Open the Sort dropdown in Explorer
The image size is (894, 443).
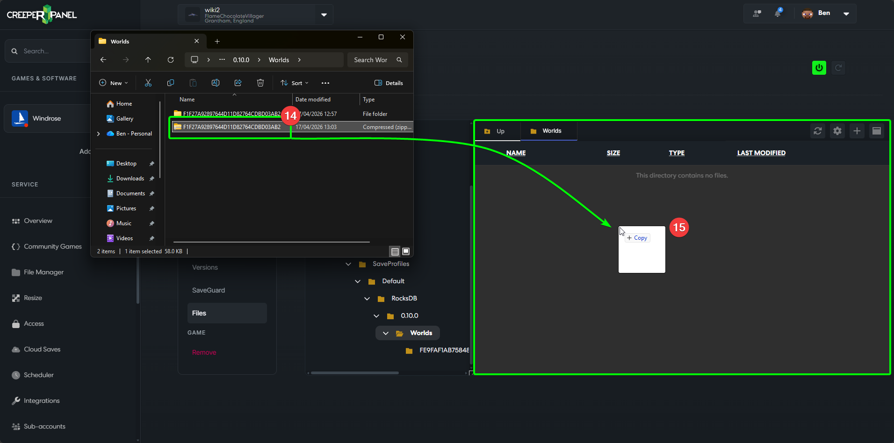pyautogui.click(x=295, y=83)
